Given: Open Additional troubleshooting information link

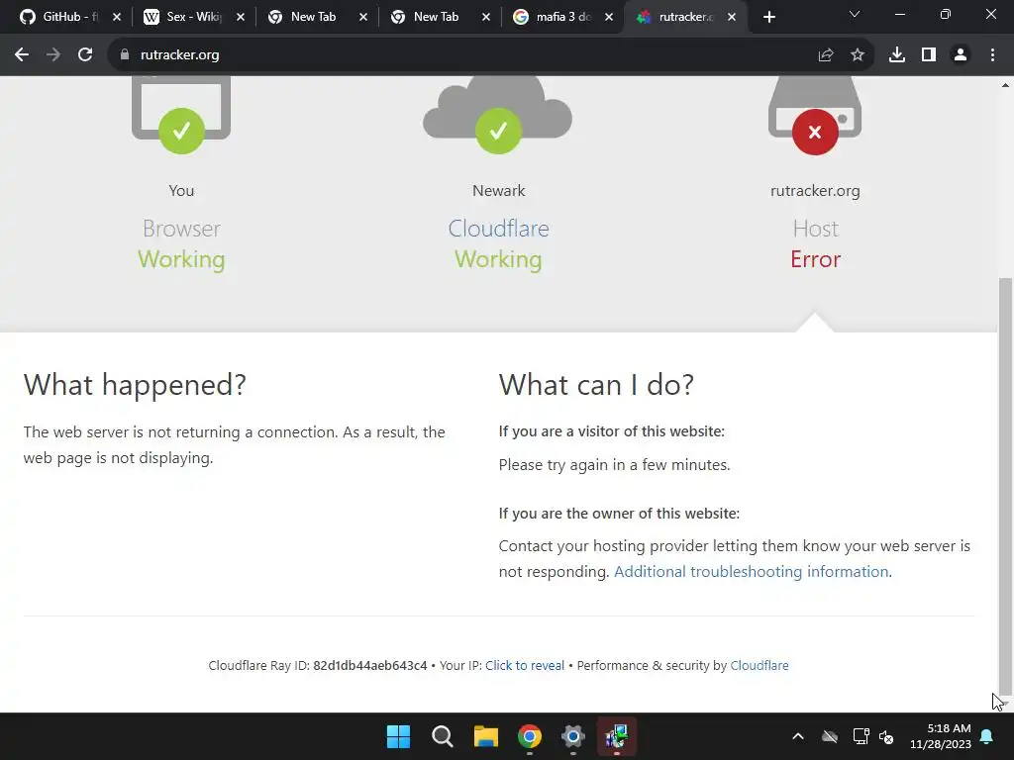Looking at the screenshot, I should 751,571.
